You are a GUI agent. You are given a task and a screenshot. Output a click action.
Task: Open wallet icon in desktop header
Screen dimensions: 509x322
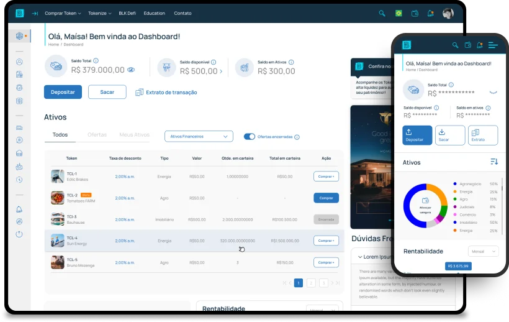(415, 13)
